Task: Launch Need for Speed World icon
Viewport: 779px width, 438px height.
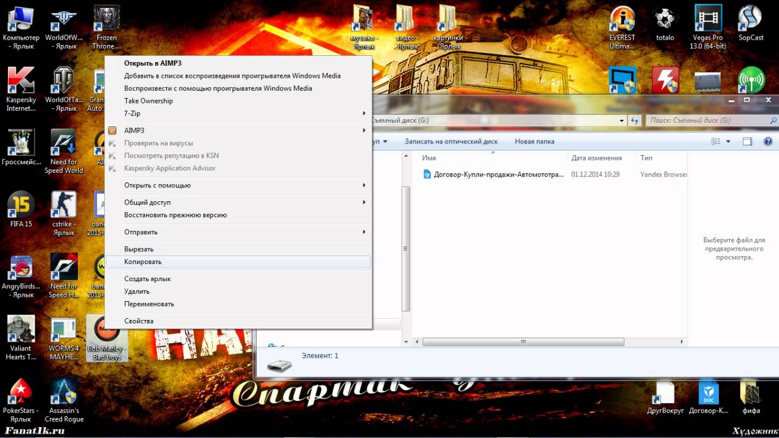Action: (63, 151)
